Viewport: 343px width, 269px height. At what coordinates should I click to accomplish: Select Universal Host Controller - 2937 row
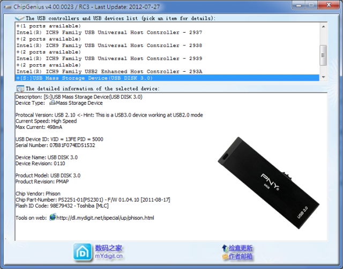tap(167, 33)
